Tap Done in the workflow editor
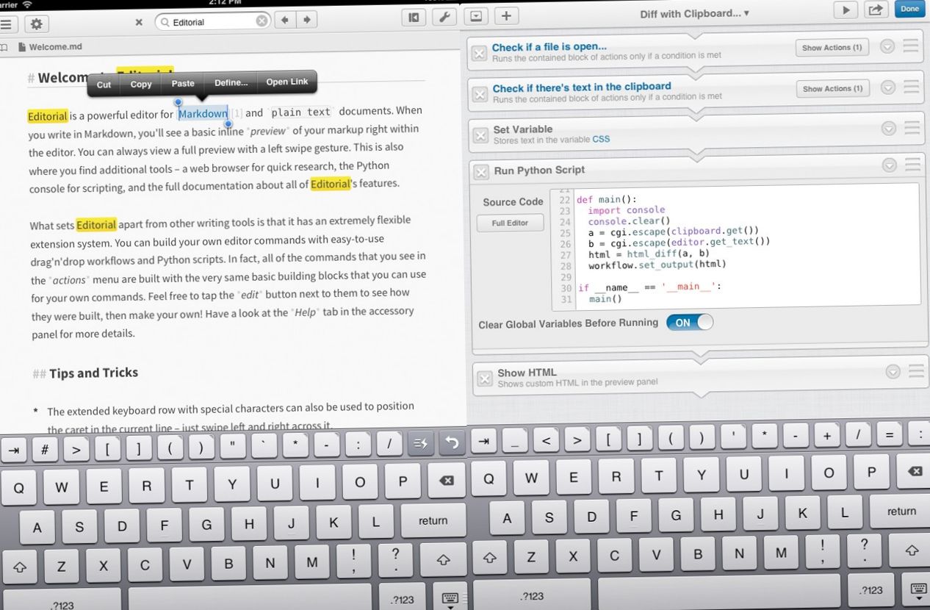 pos(909,9)
